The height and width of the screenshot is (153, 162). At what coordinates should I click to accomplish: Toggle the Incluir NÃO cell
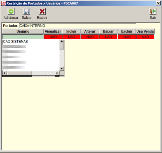click(71, 37)
